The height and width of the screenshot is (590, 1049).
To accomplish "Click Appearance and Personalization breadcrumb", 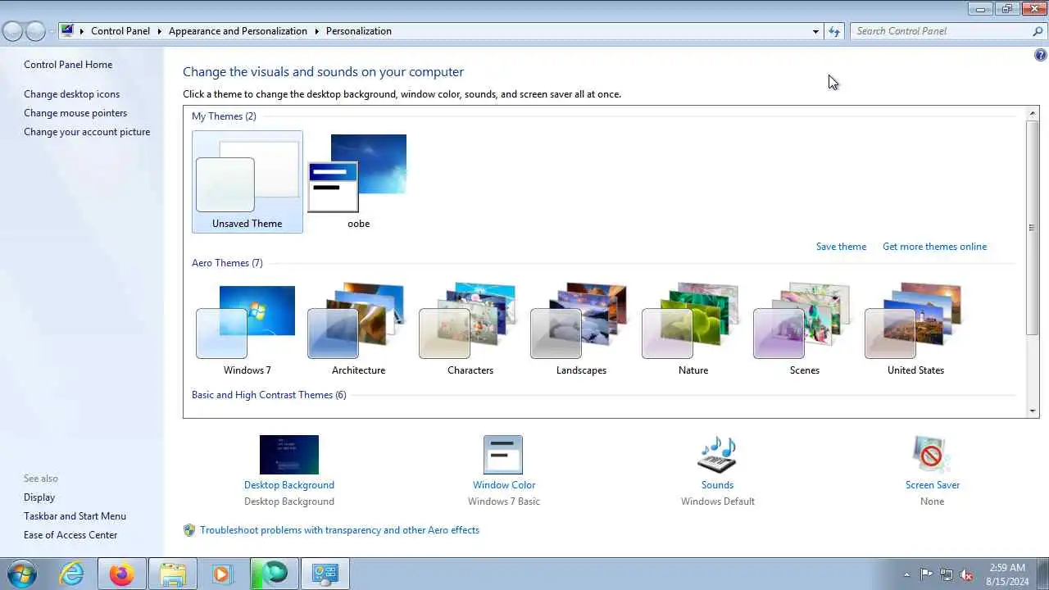I will pyautogui.click(x=238, y=31).
